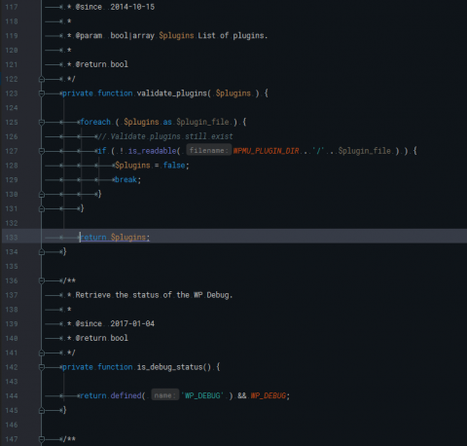This screenshot has width=467, height=446.
Task: Click the @param tag on line 119
Action: 89,36
